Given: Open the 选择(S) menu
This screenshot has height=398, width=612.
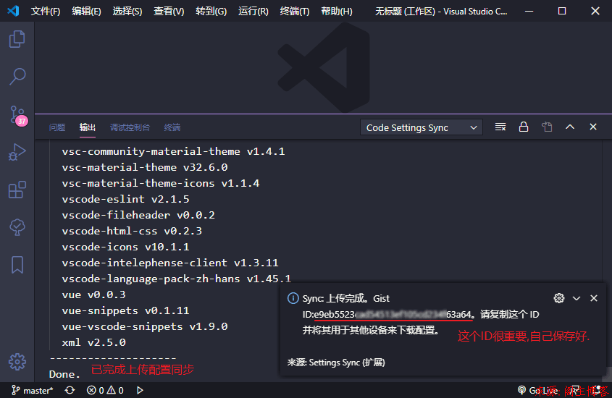Looking at the screenshot, I should point(127,12).
